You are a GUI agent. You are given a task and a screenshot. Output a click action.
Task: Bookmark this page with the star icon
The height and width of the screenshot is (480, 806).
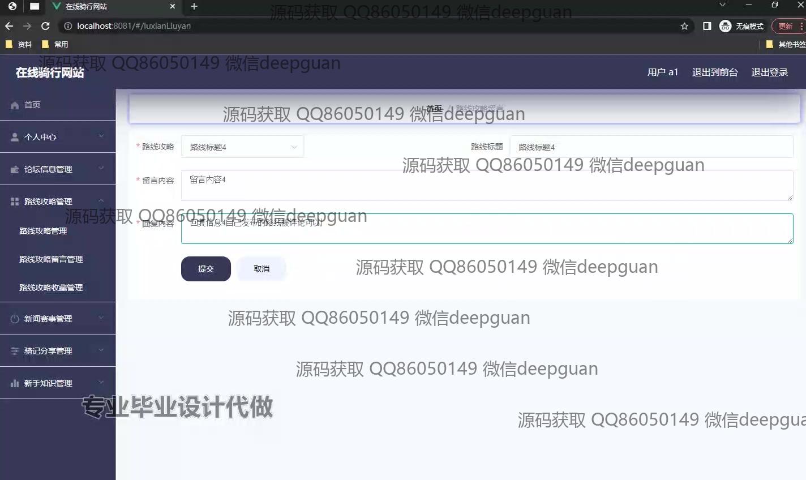click(684, 26)
